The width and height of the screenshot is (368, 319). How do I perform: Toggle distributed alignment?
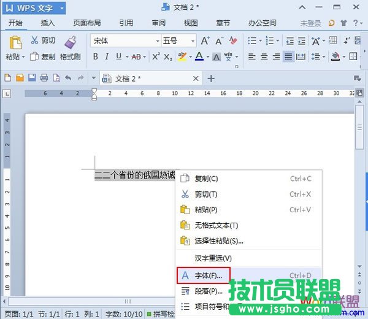[301, 56]
